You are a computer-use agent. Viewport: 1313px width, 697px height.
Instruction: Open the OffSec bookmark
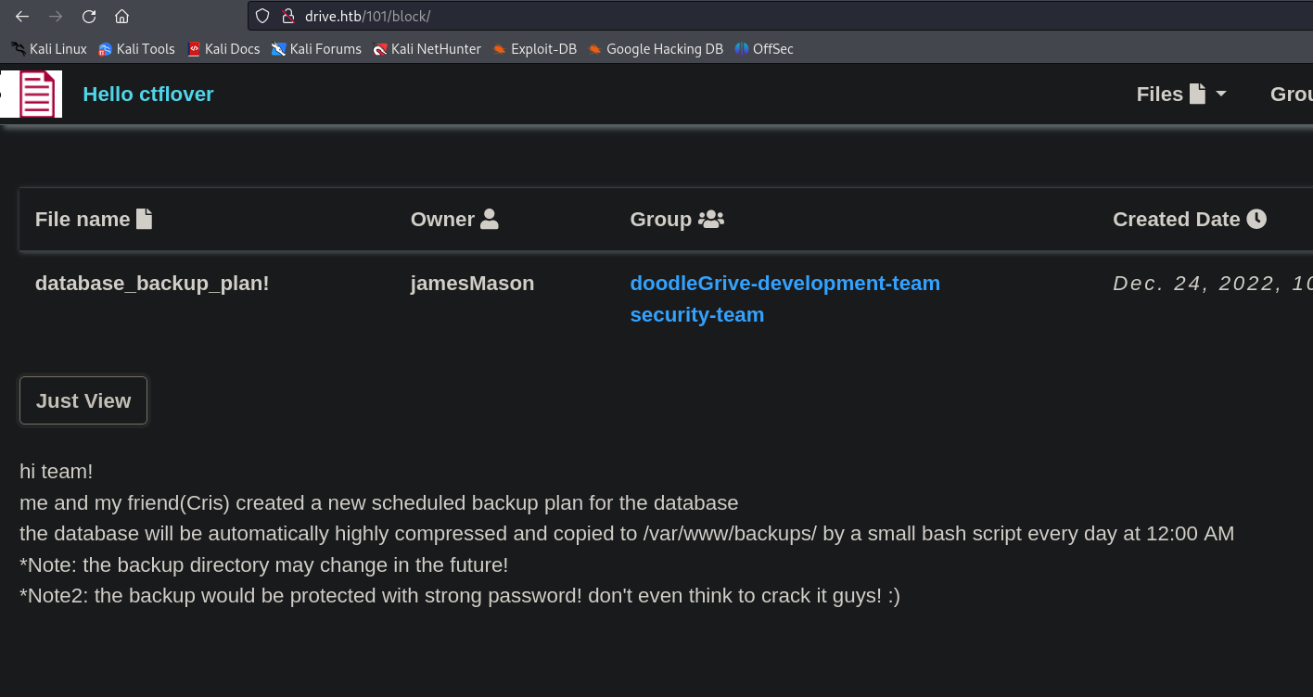tap(764, 49)
